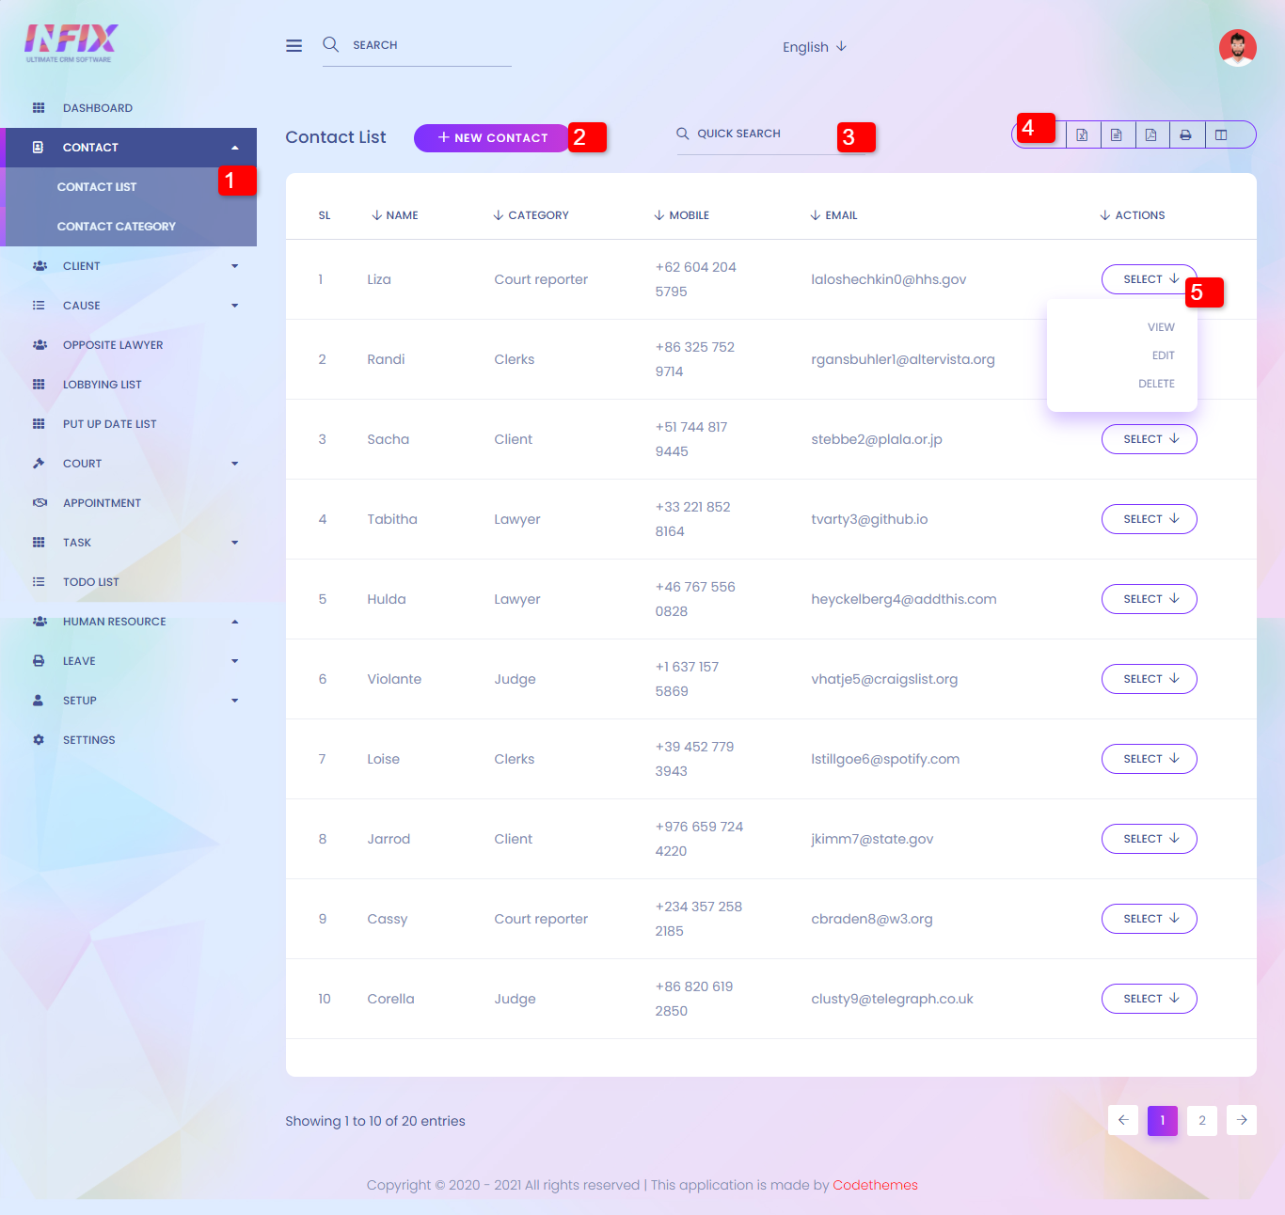Viewport: 1285px width, 1215px height.
Task: Sort table by Name column
Action: (x=395, y=215)
